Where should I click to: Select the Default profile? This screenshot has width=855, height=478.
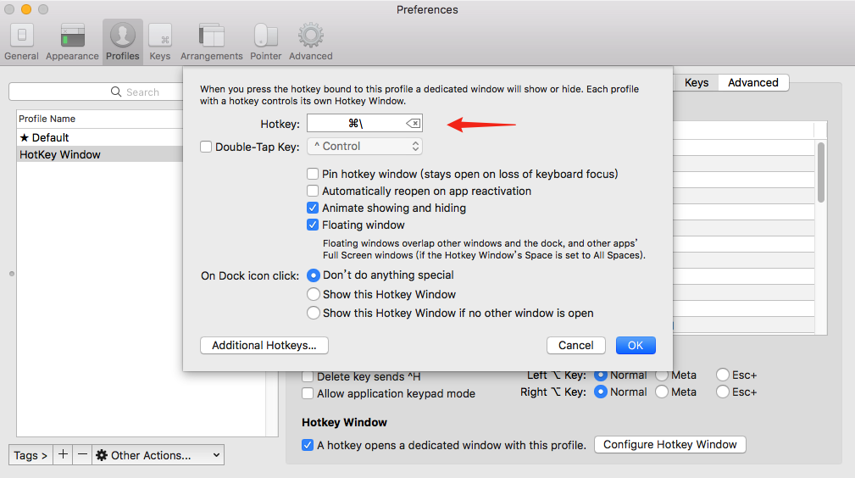pyautogui.click(x=99, y=137)
